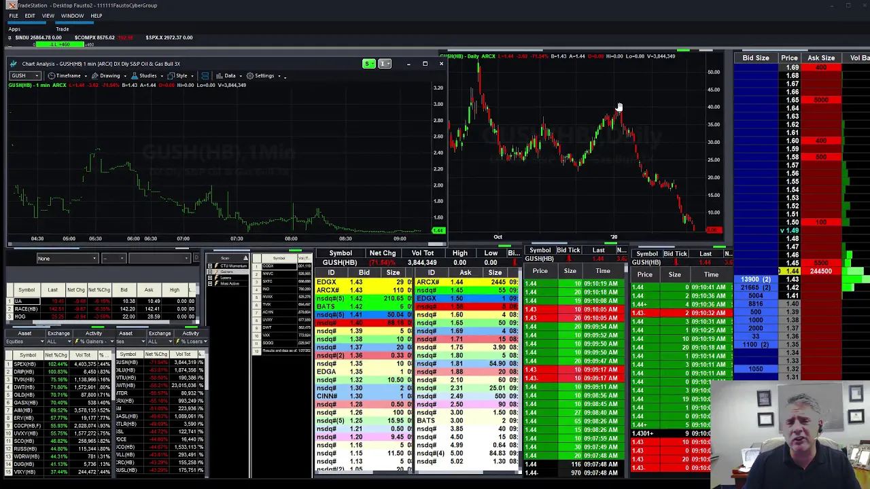
Task: Select the UA row in watchlist
Action: coord(102,301)
